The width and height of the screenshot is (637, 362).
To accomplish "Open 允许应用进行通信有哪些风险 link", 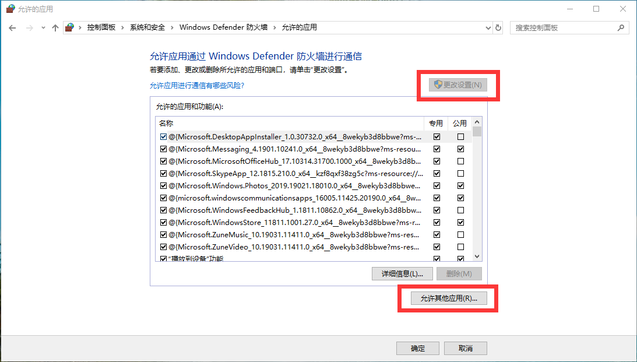I will (197, 86).
